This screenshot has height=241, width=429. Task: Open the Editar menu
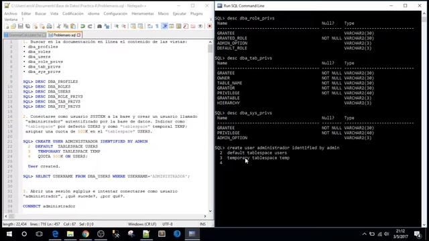pos(26,13)
